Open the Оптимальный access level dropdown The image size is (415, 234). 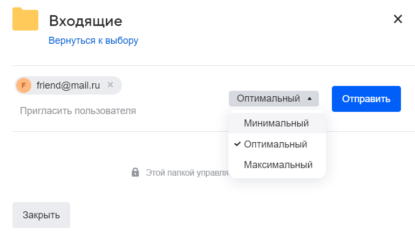tap(274, 99)
